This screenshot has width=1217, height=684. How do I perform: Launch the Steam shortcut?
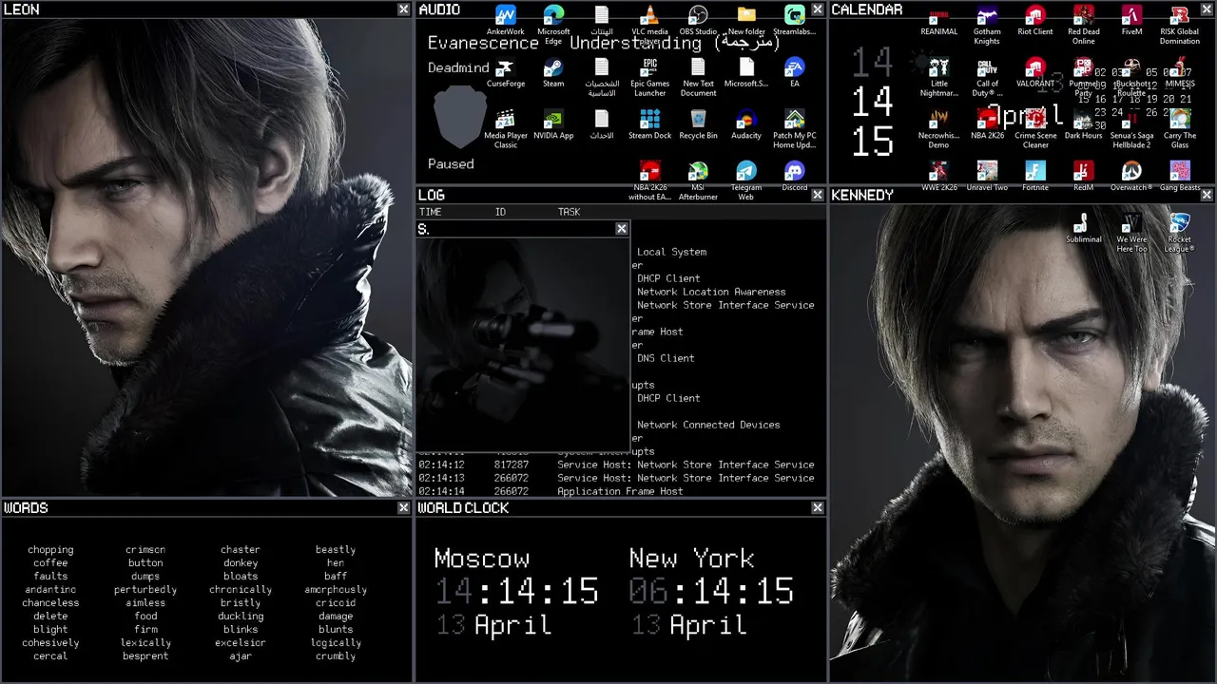click(553, 73)
